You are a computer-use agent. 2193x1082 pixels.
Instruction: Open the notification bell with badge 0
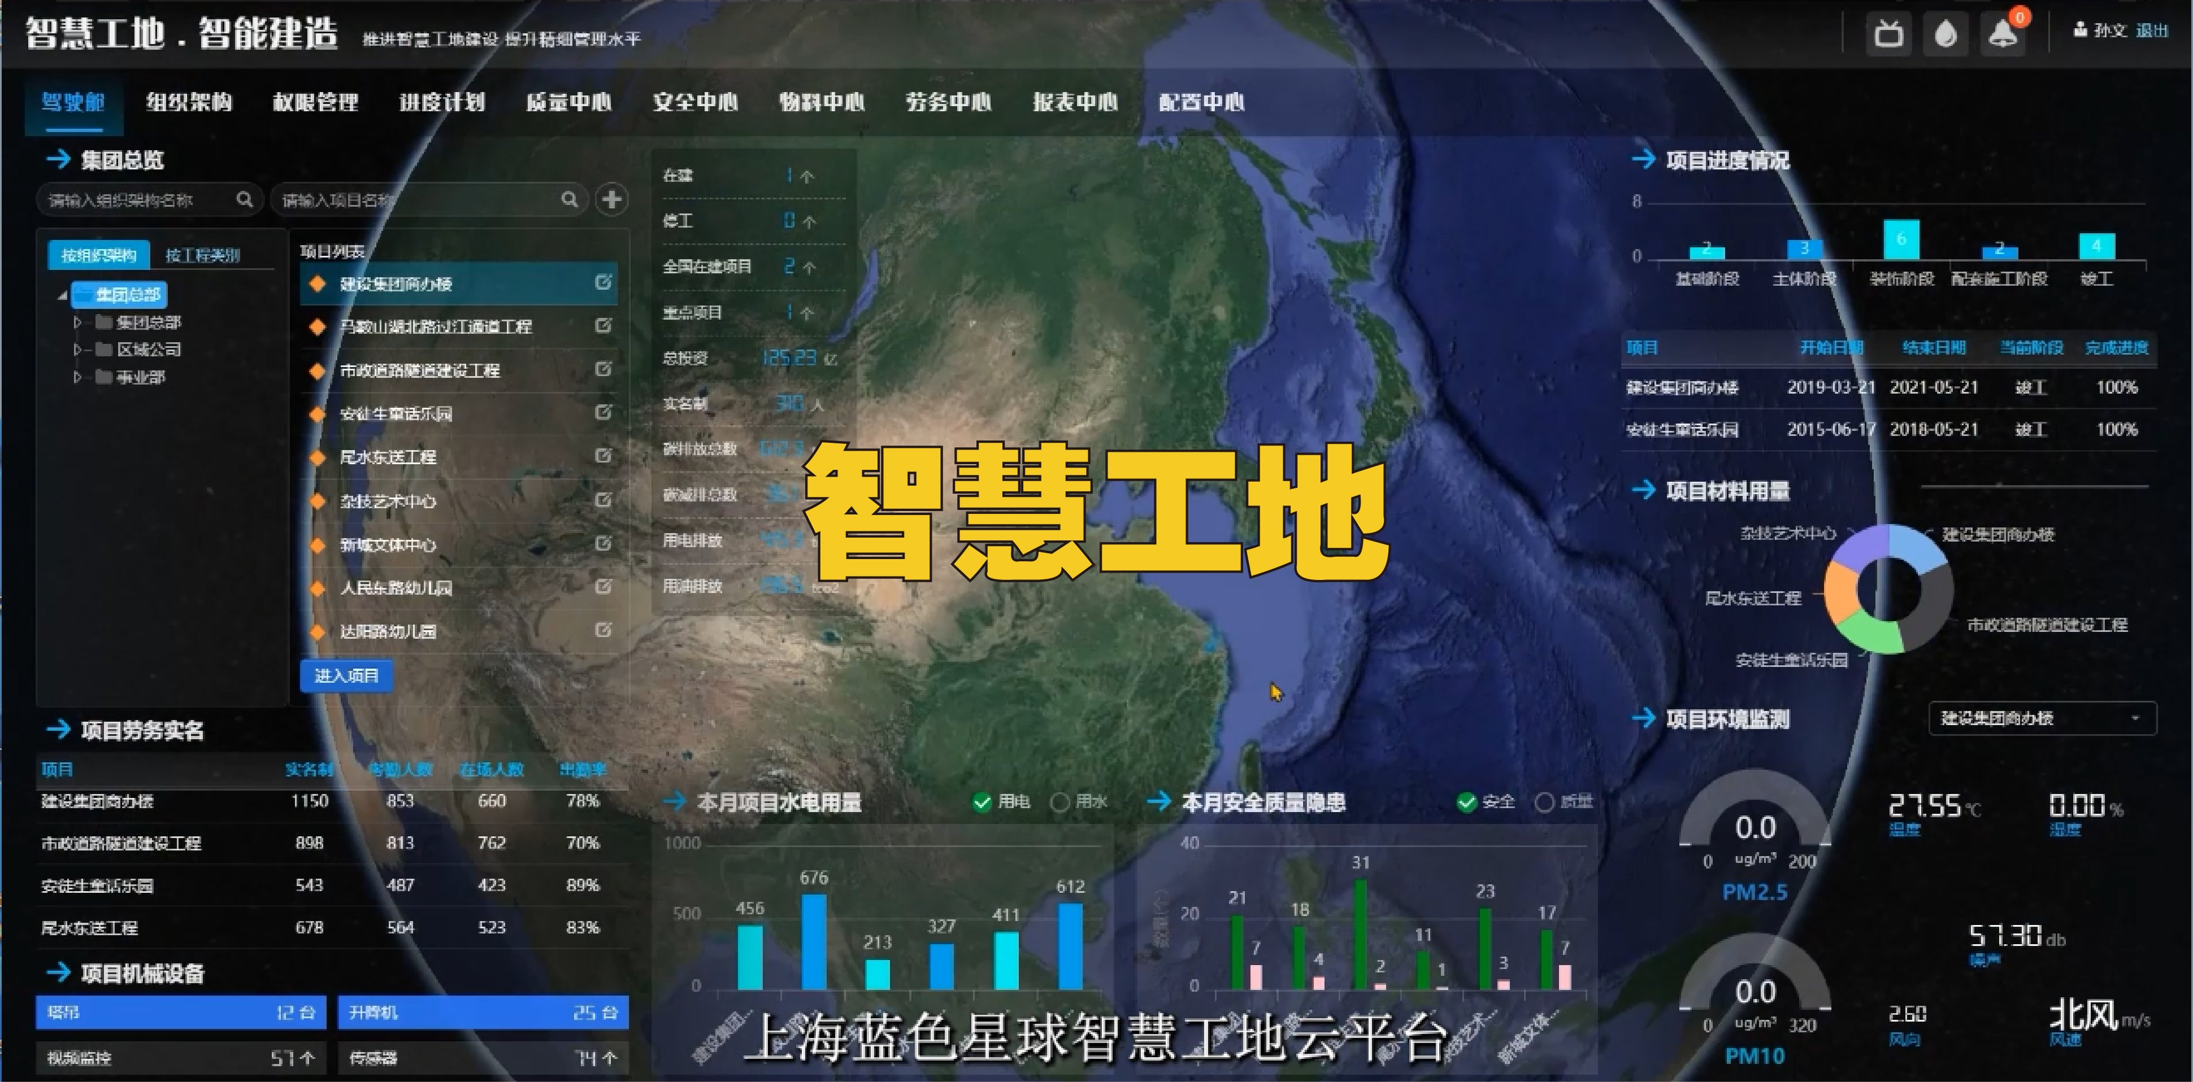(2003, 34)
